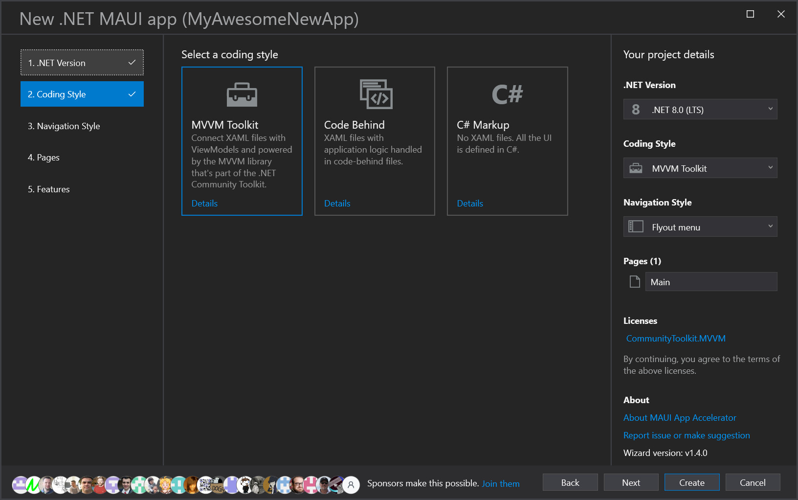Click the page icon beside Main

click(x=635, y=282)
